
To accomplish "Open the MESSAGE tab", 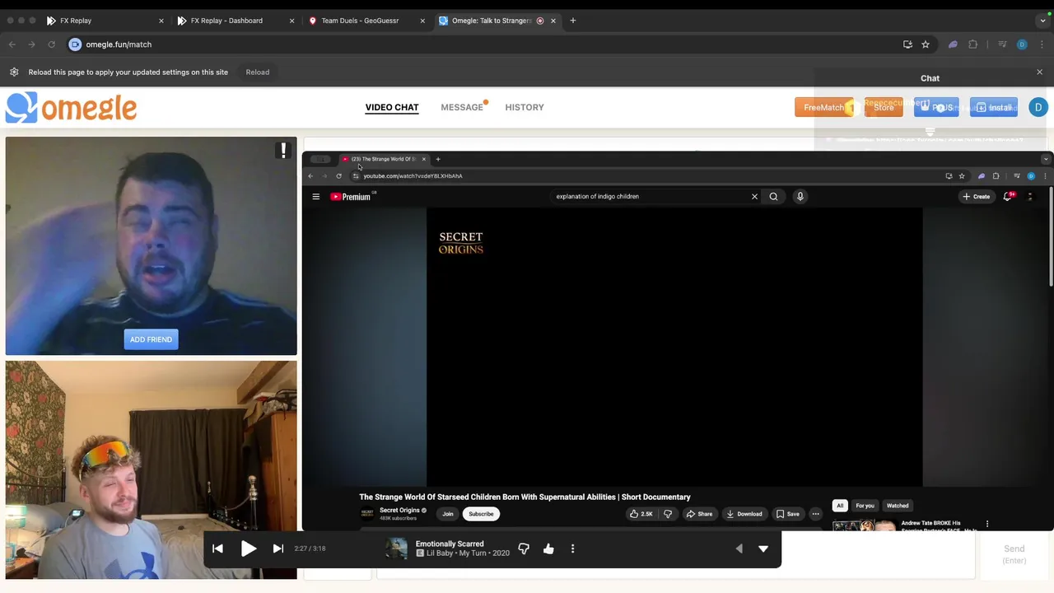I will [461, 107].
